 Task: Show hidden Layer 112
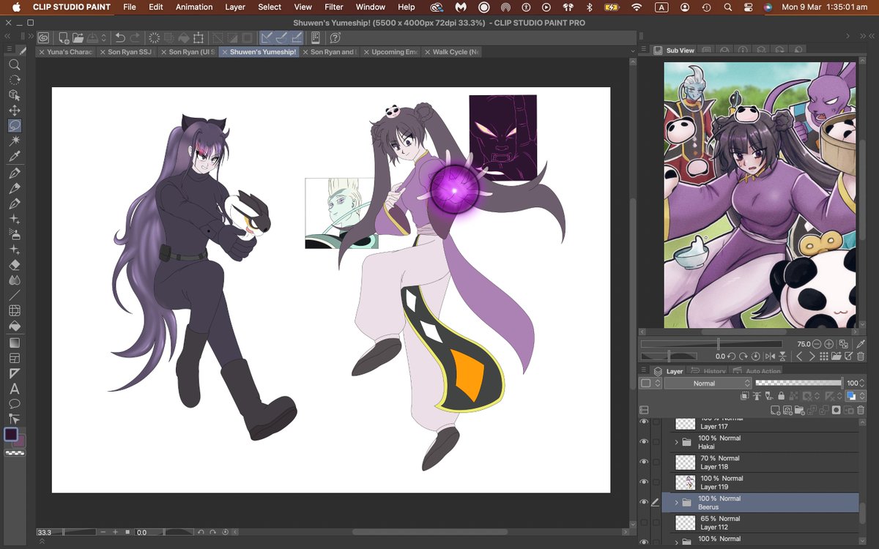[x=644, y=523]
